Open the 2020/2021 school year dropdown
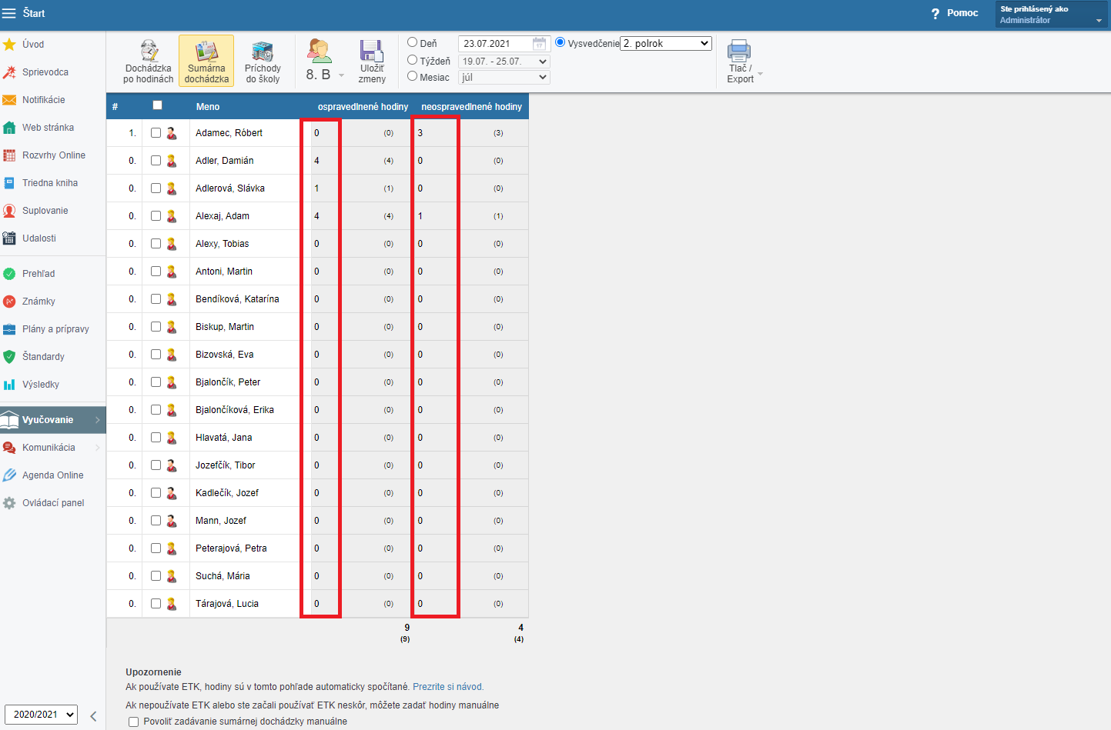 [41, 714]
